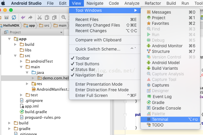Click the Copy toolbar icon

pyautogui.click(x=47, y=17)
